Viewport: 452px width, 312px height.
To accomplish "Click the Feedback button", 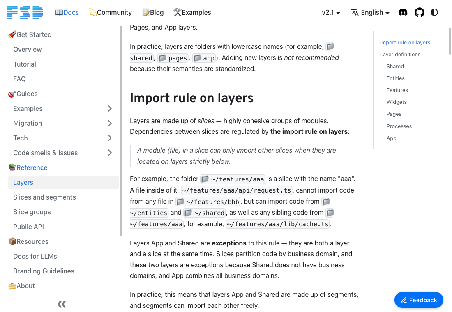I will click(x=419, y=300).
